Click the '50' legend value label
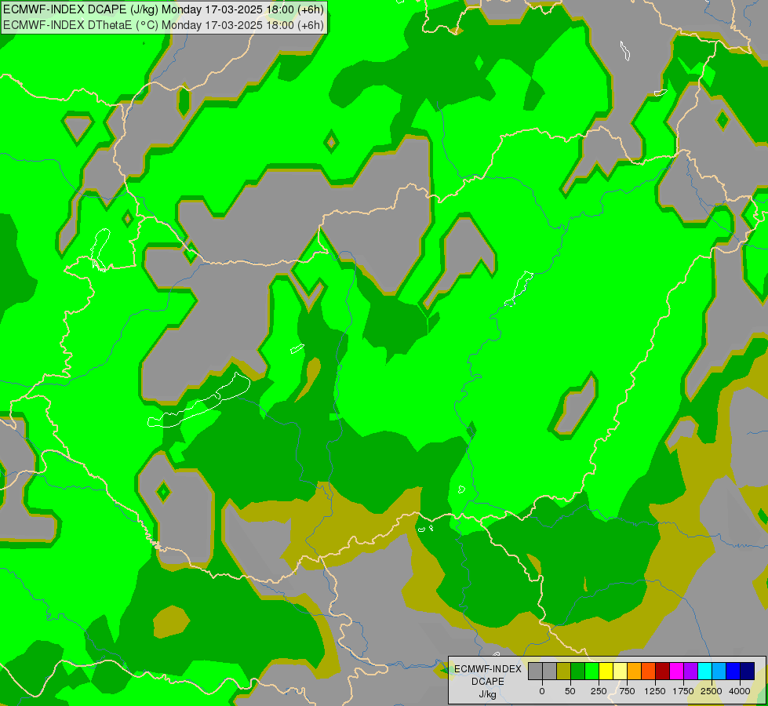768x706 pixels. [x=570, y=691]
